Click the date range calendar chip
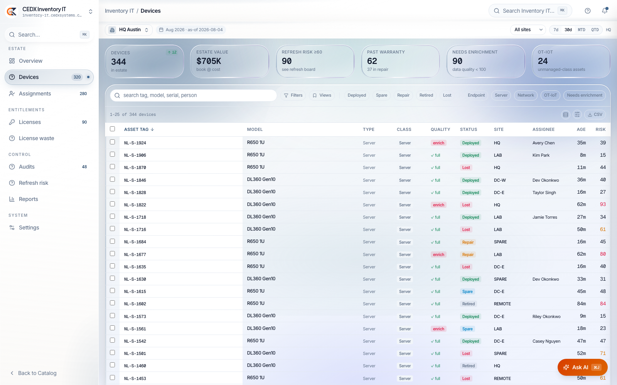617x385 pixels. (x=191, y=30)
